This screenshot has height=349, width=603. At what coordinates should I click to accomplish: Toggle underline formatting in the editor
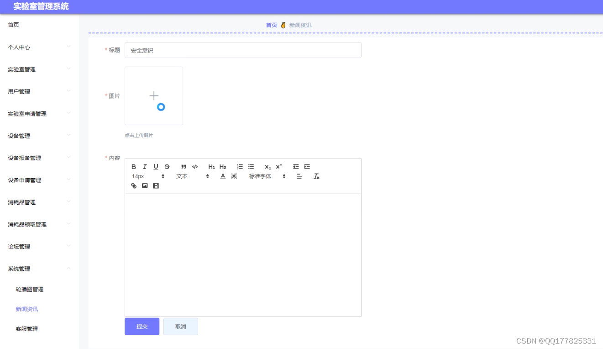pos(156,167)
